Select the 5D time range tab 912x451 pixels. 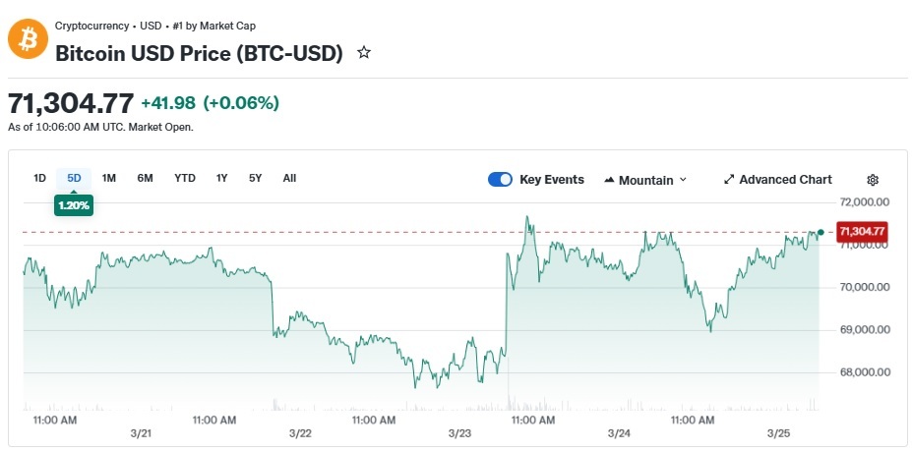pyautogui.click(x=74, y=178)
